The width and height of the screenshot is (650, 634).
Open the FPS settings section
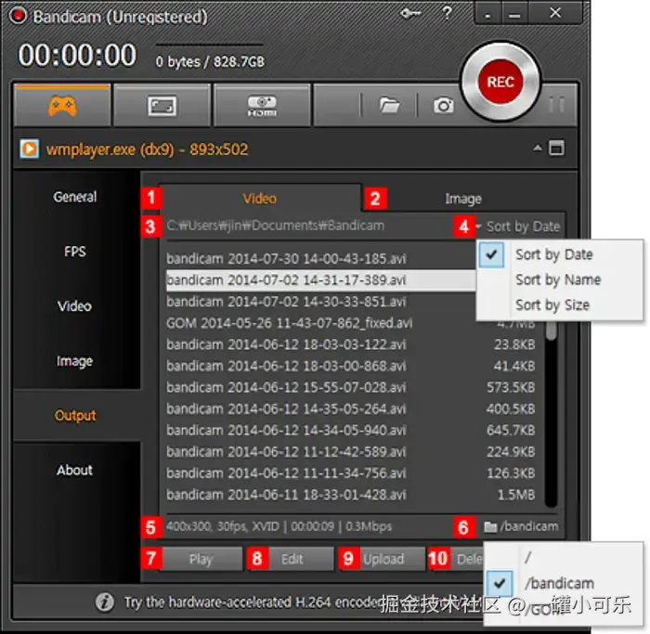74,252
